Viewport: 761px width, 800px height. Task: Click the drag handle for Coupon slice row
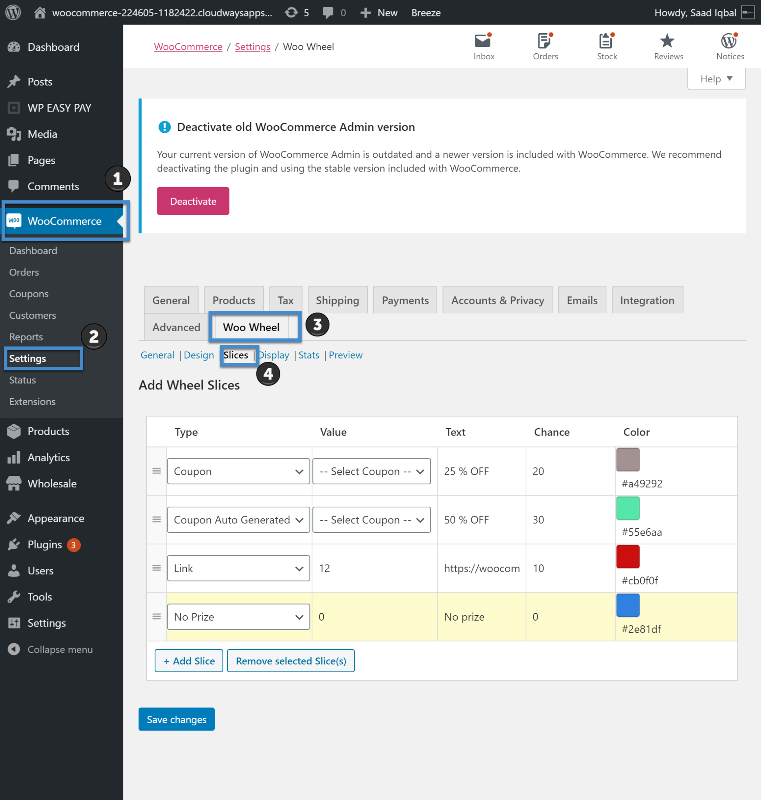point(157,471)
